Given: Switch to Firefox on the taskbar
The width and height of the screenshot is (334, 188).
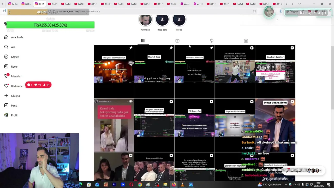Looking at the screenshot, I should pyautogui.click(x=174, y=185).
